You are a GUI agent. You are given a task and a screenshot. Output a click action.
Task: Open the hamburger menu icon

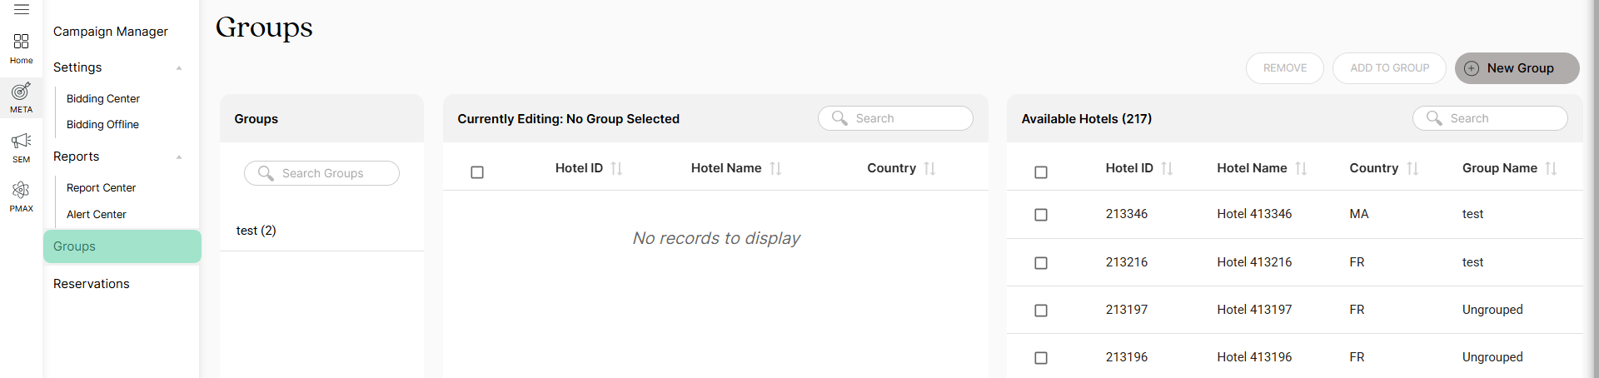22,9
